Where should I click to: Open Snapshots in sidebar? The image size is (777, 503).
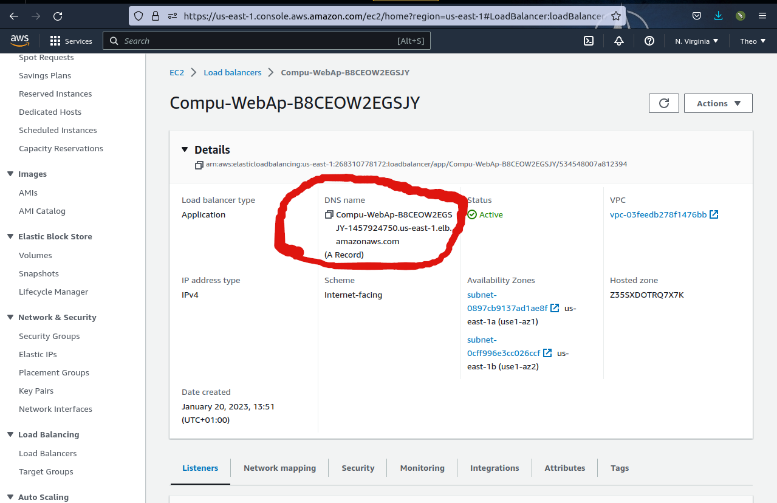pyautogui.click(x=39, y=273)
